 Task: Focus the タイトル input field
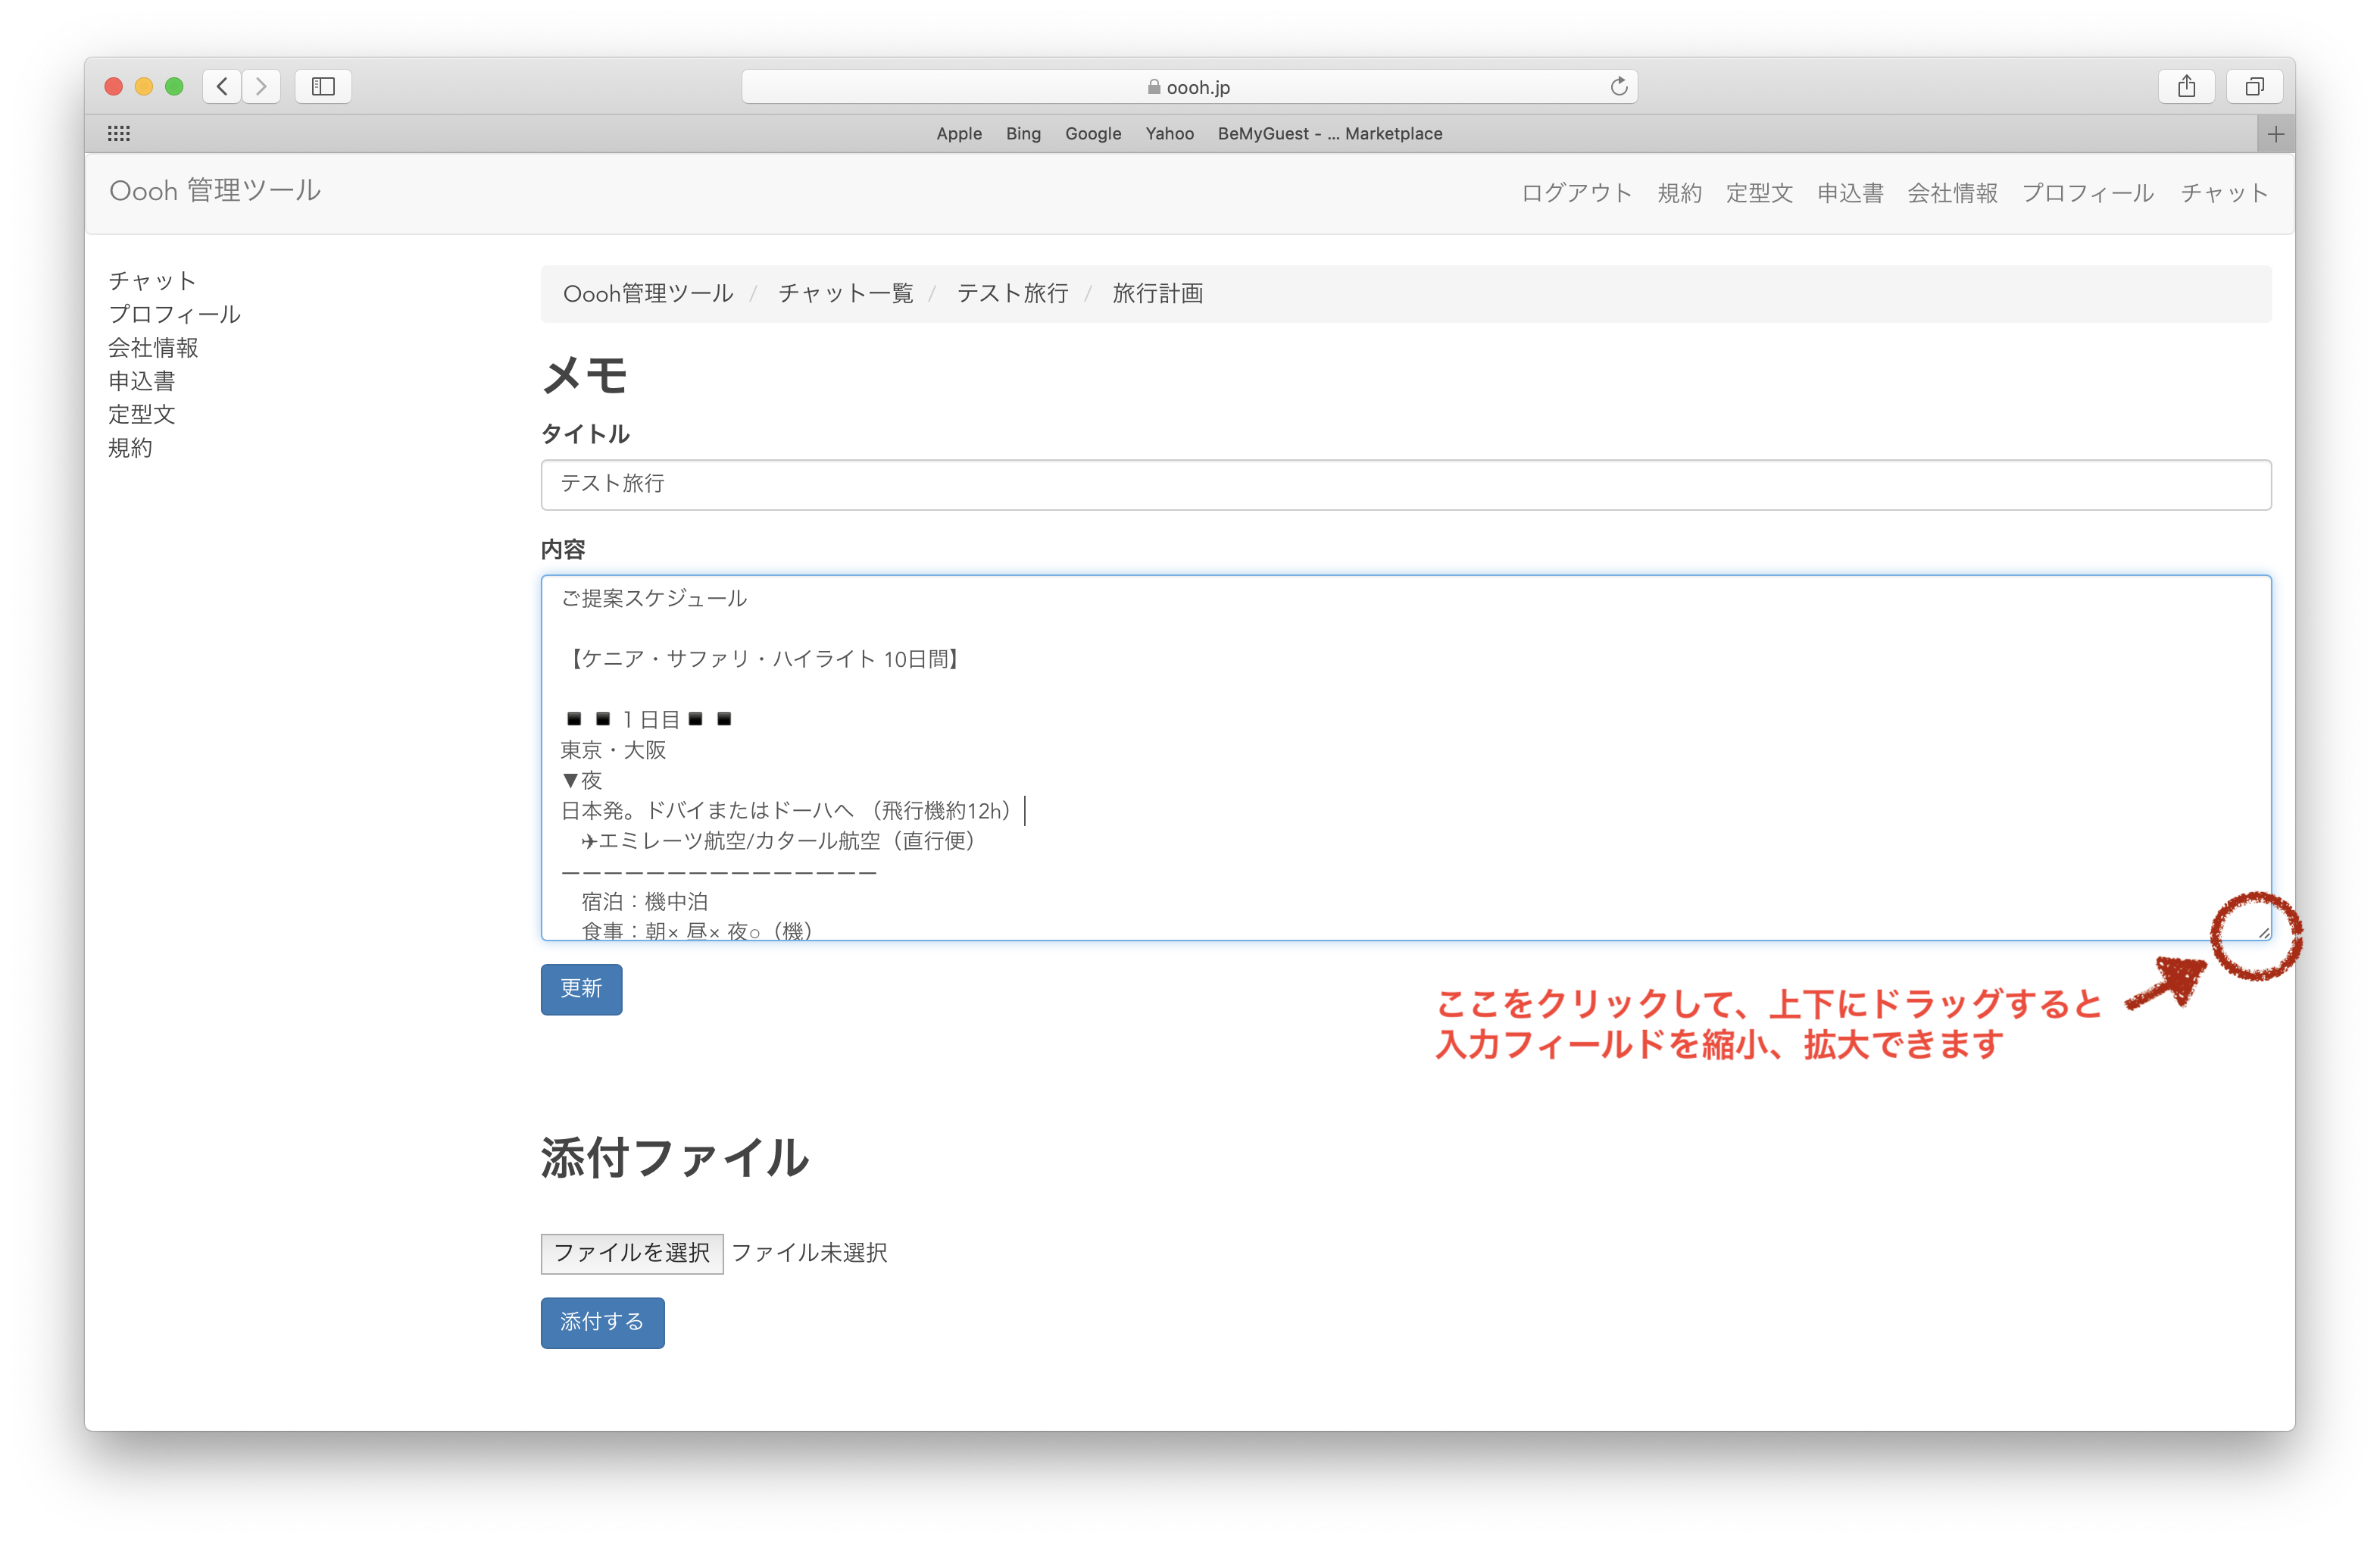tap(1405, 485)
